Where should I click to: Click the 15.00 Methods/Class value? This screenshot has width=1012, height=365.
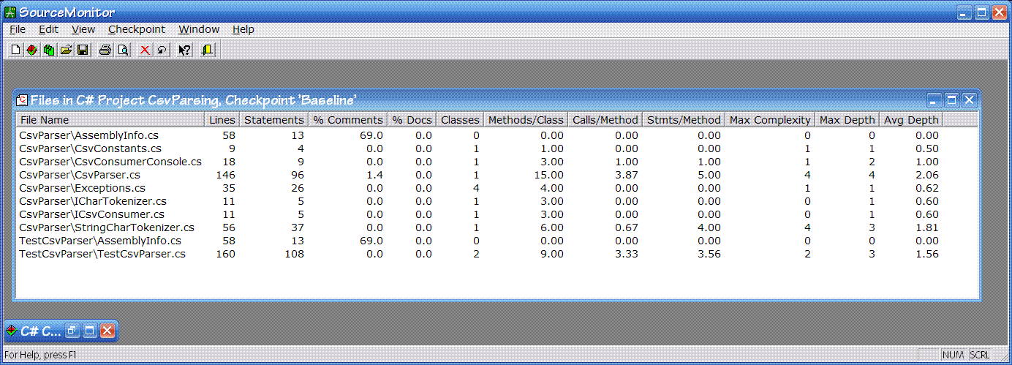click(x=548, y=175)
